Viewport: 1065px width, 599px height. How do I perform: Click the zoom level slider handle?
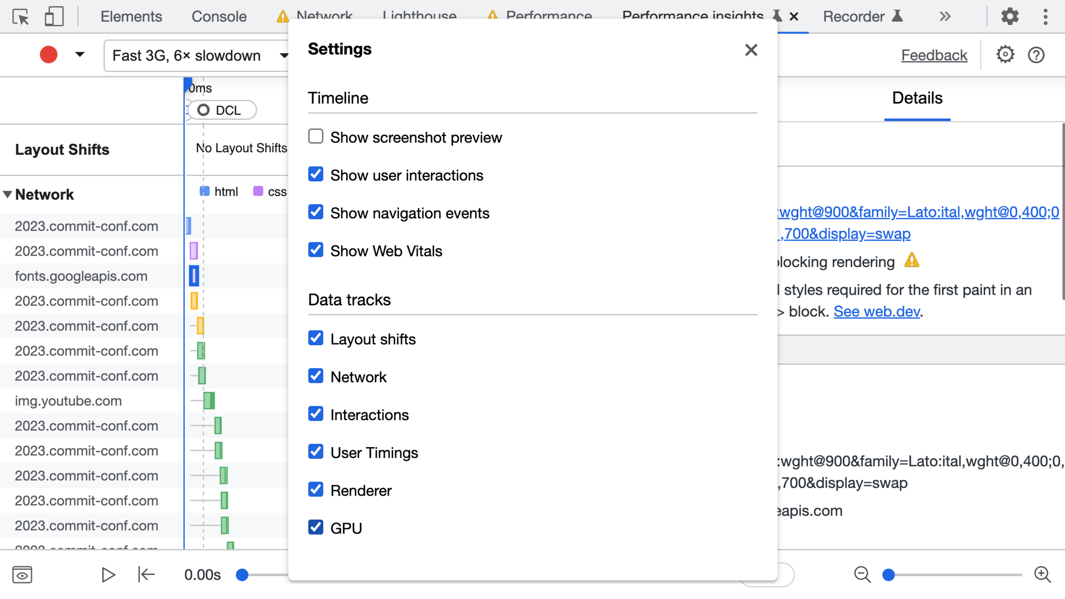tap(888, 575)
